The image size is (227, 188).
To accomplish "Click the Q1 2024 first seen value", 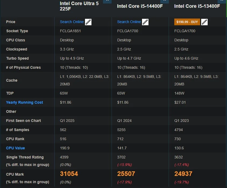I will 124,121.
